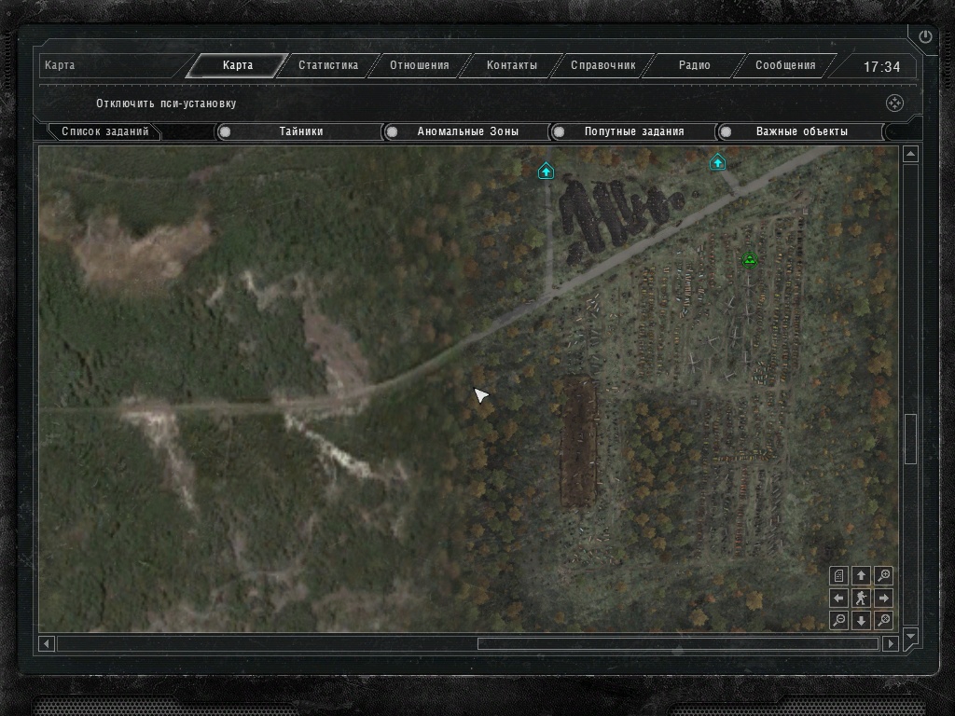
Task: Open the Справочник tab
Action: [603, 65]
